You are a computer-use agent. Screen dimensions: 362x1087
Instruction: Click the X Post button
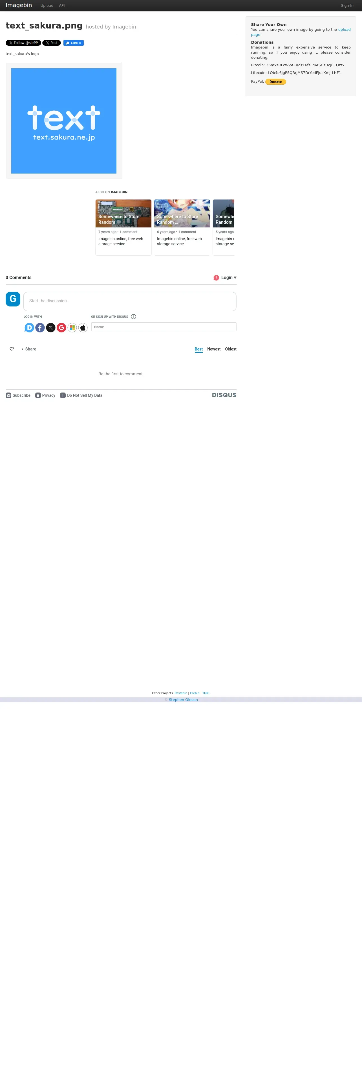click(x=51, y=43)
